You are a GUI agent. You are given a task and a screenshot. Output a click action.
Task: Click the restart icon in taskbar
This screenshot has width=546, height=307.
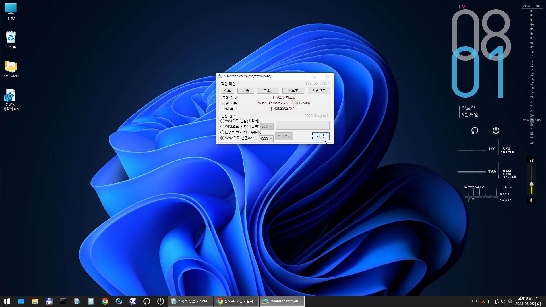[x=147, y=301]
